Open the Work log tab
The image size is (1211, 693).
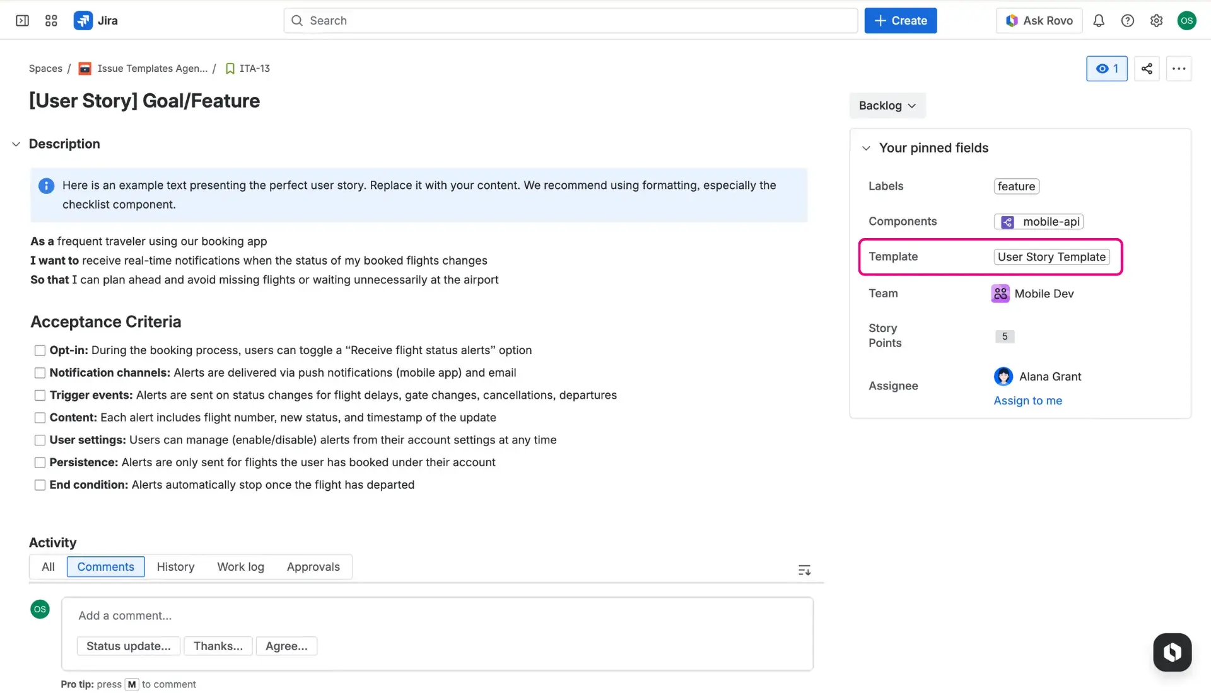(x=240, y=566)
